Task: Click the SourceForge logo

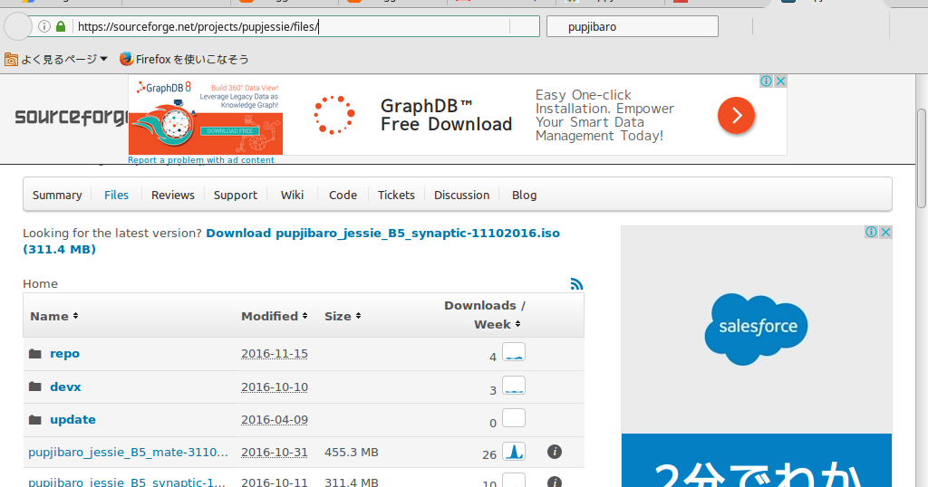Action: pos(71,117)
